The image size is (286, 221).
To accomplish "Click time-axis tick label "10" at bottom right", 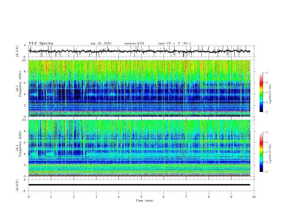I will (x=254, y=197).
